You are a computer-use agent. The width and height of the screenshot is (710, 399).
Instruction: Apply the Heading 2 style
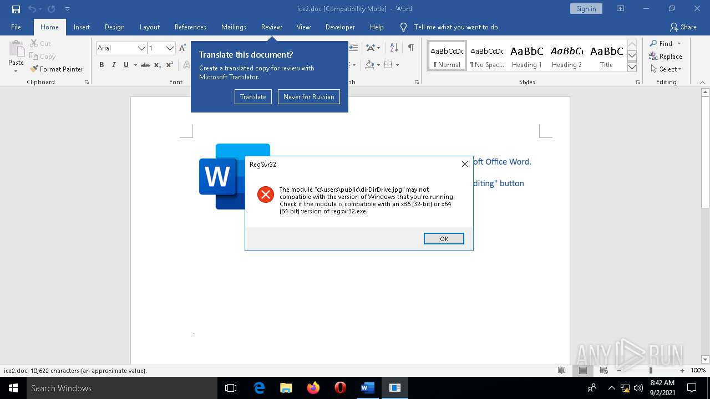[567, 56]
